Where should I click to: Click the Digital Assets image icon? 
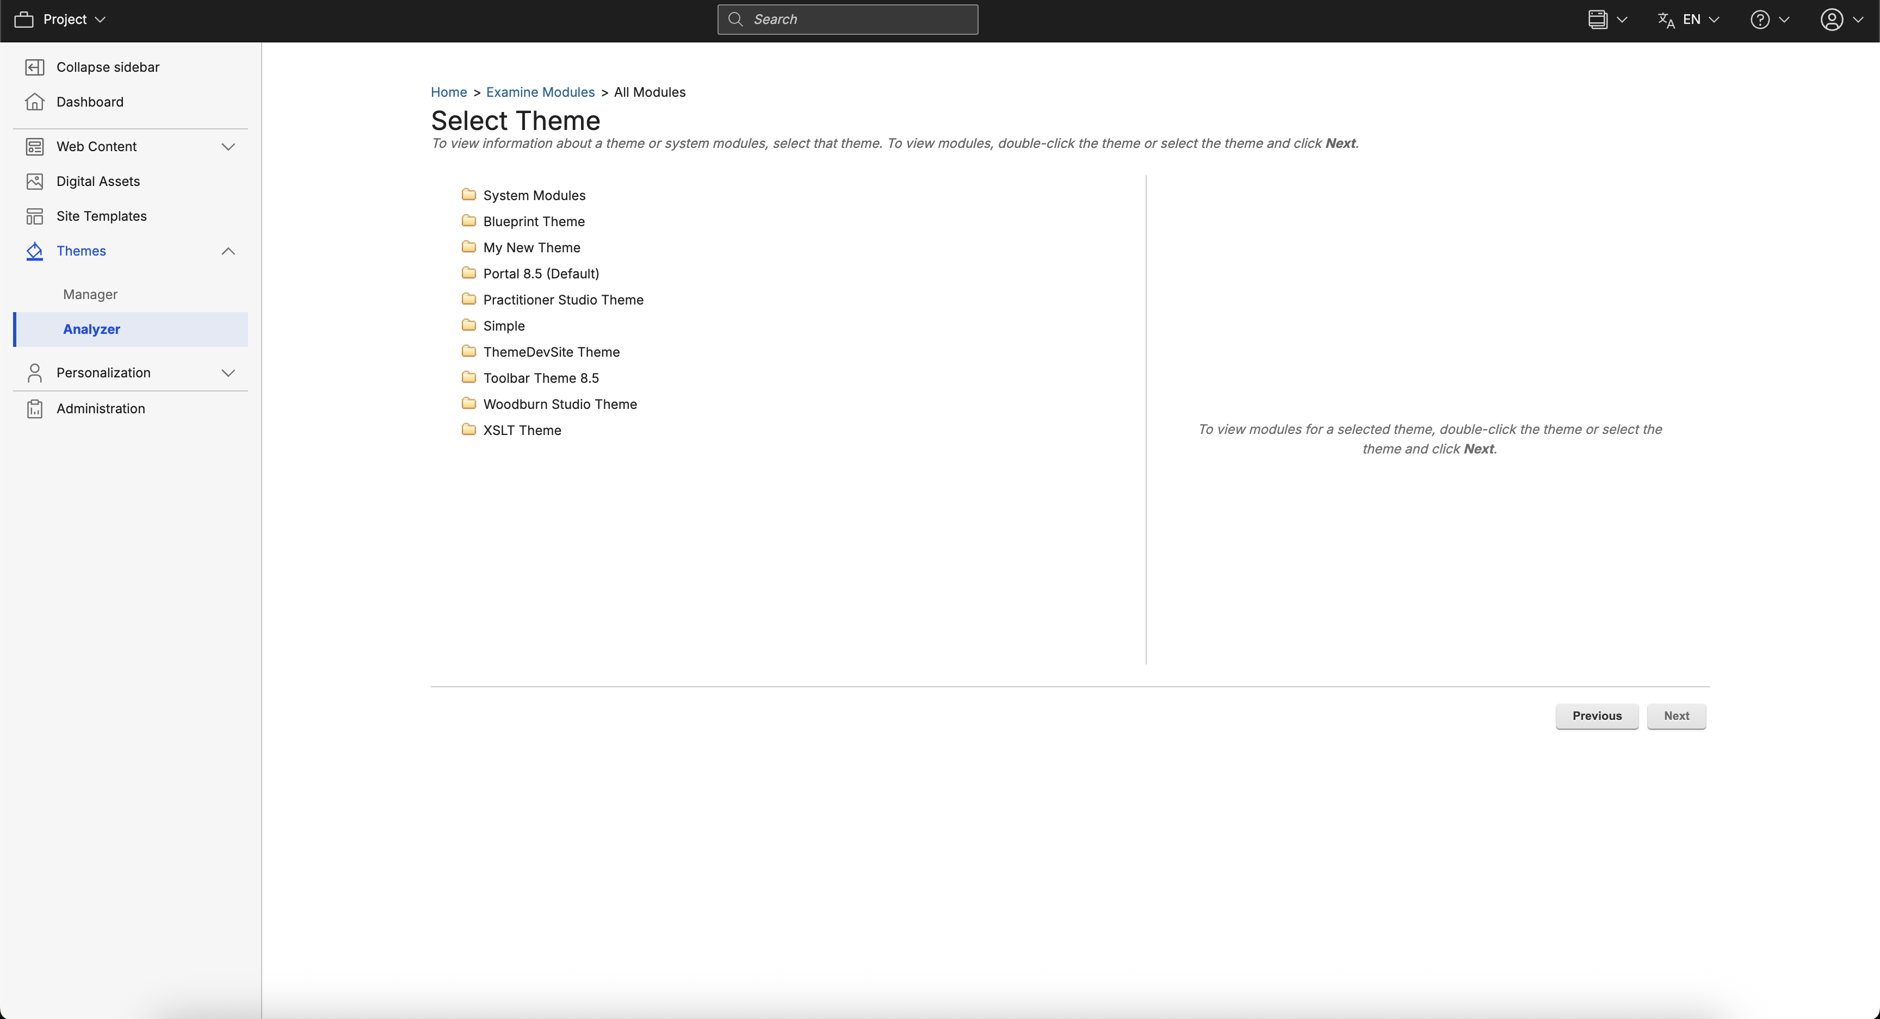point(34,181)
